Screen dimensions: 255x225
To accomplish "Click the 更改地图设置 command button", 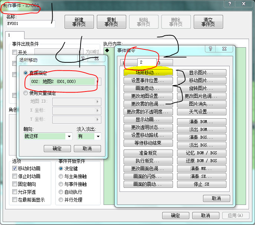I will coord(148,96).
